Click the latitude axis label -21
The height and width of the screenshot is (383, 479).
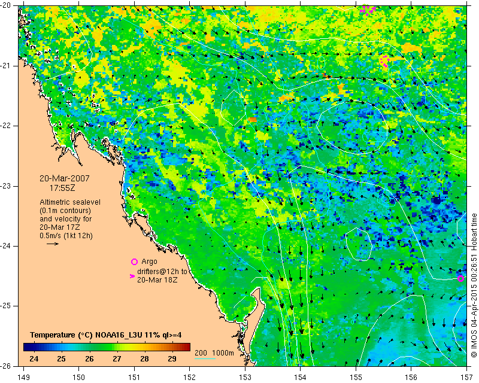pyautogui.click(x=5, y=66)
